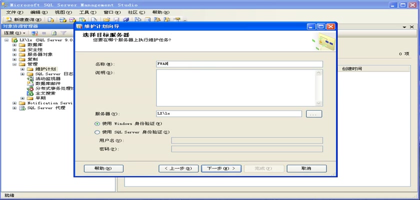Viewport: 420px width, 200px height.
Task: Click the 取消 cancel button
Action: (306, 168)
